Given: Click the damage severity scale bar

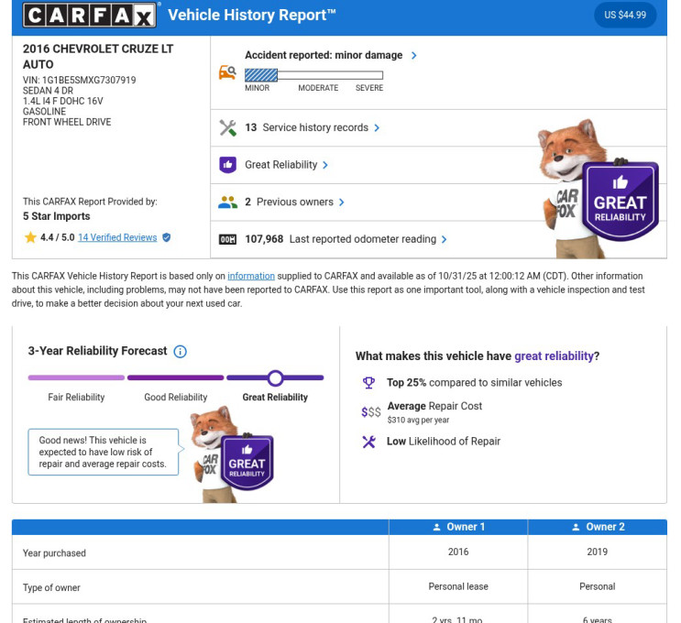Looking at the screenshot, I should click(x=313, y=75).
